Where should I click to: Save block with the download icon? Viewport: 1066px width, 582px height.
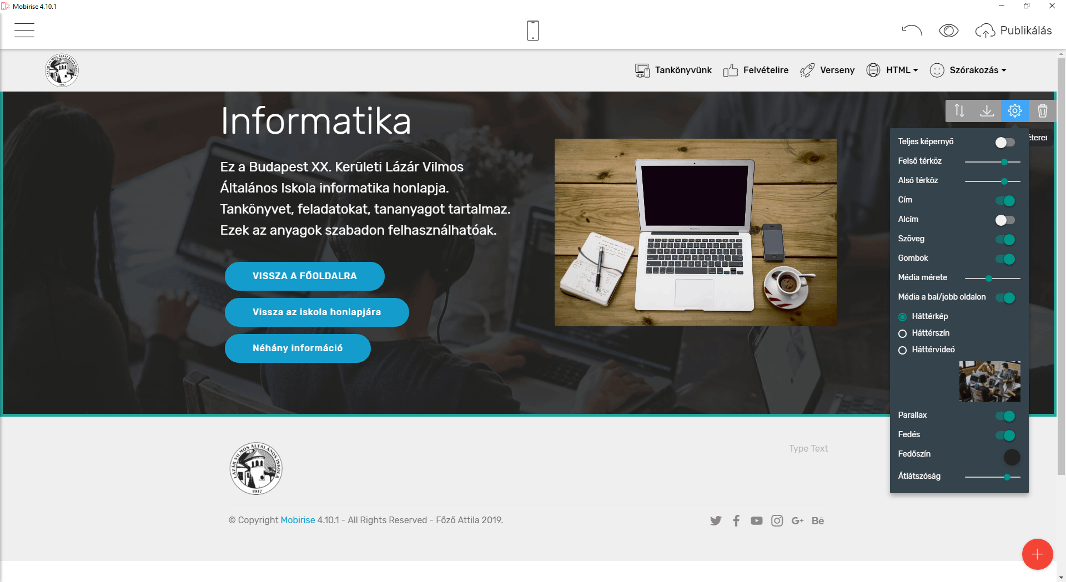987,111
